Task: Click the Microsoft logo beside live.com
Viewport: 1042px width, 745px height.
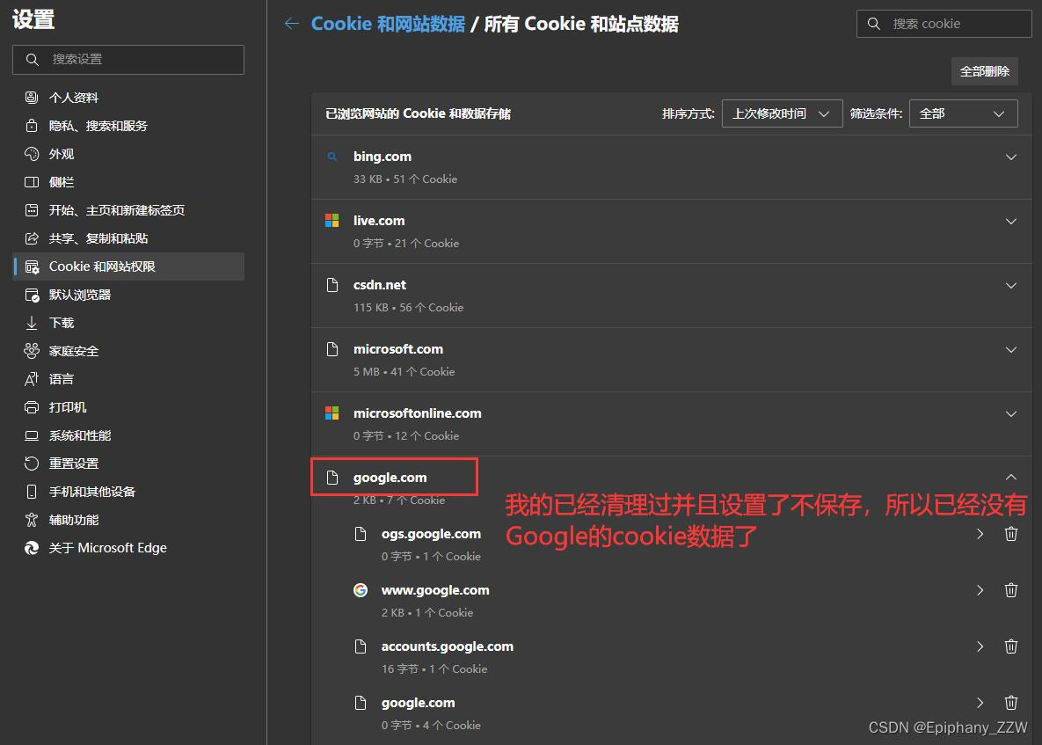Action: click(x=332, y=221)
